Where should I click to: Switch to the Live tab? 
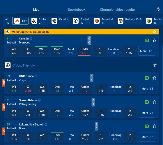click(x=36, y=10)
